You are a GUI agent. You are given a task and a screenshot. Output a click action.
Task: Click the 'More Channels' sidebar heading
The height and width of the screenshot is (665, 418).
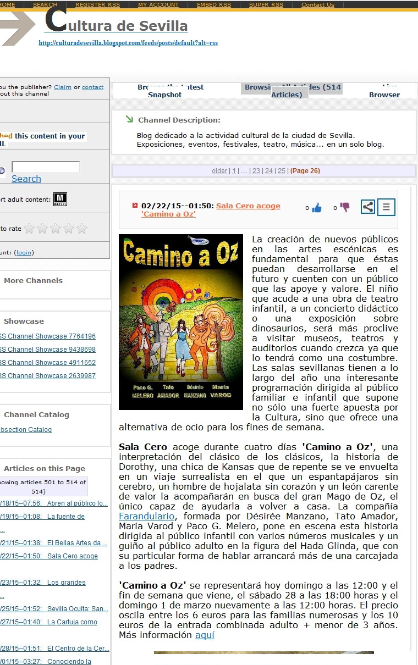[x=33, y=280]
